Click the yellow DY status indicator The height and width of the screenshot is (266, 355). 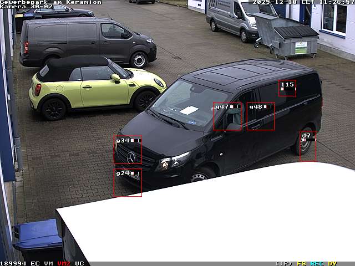pos(332,263)
